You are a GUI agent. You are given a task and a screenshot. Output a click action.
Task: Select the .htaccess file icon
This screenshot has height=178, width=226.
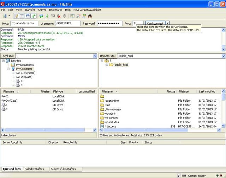point(102,126)
